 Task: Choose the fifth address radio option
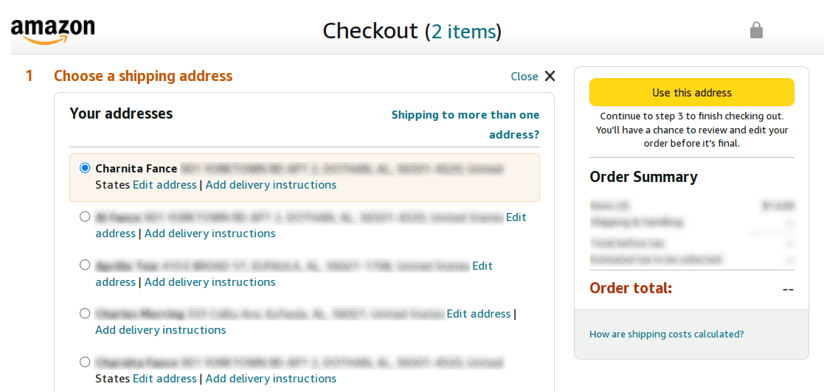pyautogui.click(x=85, y=362)
